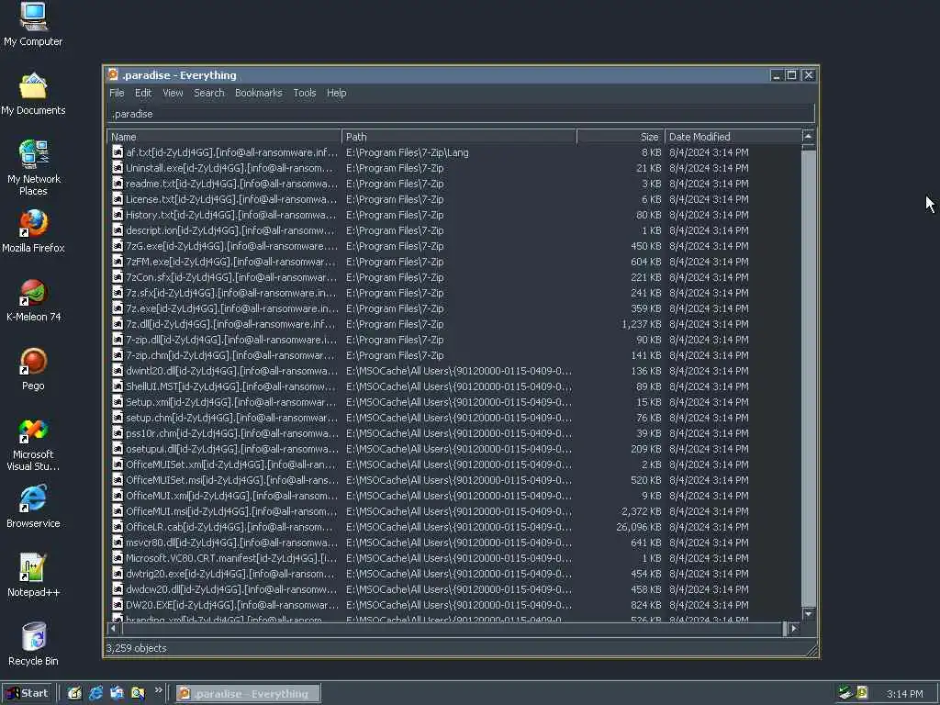Open the File menu
This screenshot has width=940, height=705.
117,93
